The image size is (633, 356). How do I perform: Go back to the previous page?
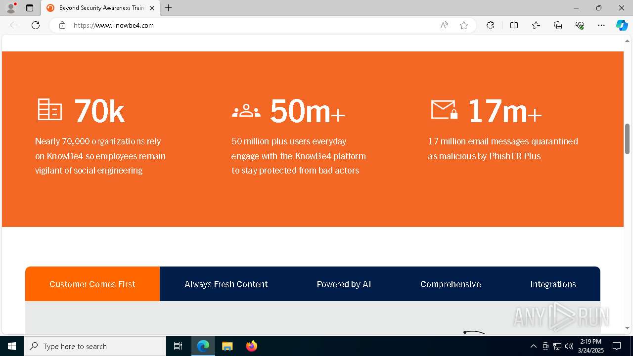[x=14, y=25]
